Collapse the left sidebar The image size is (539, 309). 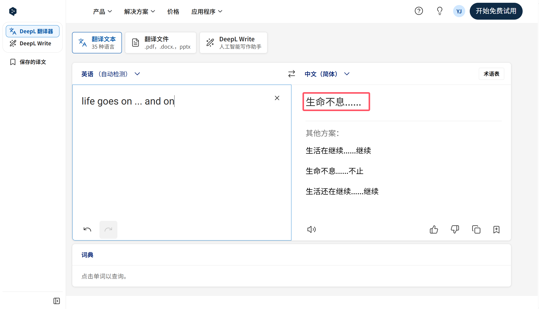[57, 301]
